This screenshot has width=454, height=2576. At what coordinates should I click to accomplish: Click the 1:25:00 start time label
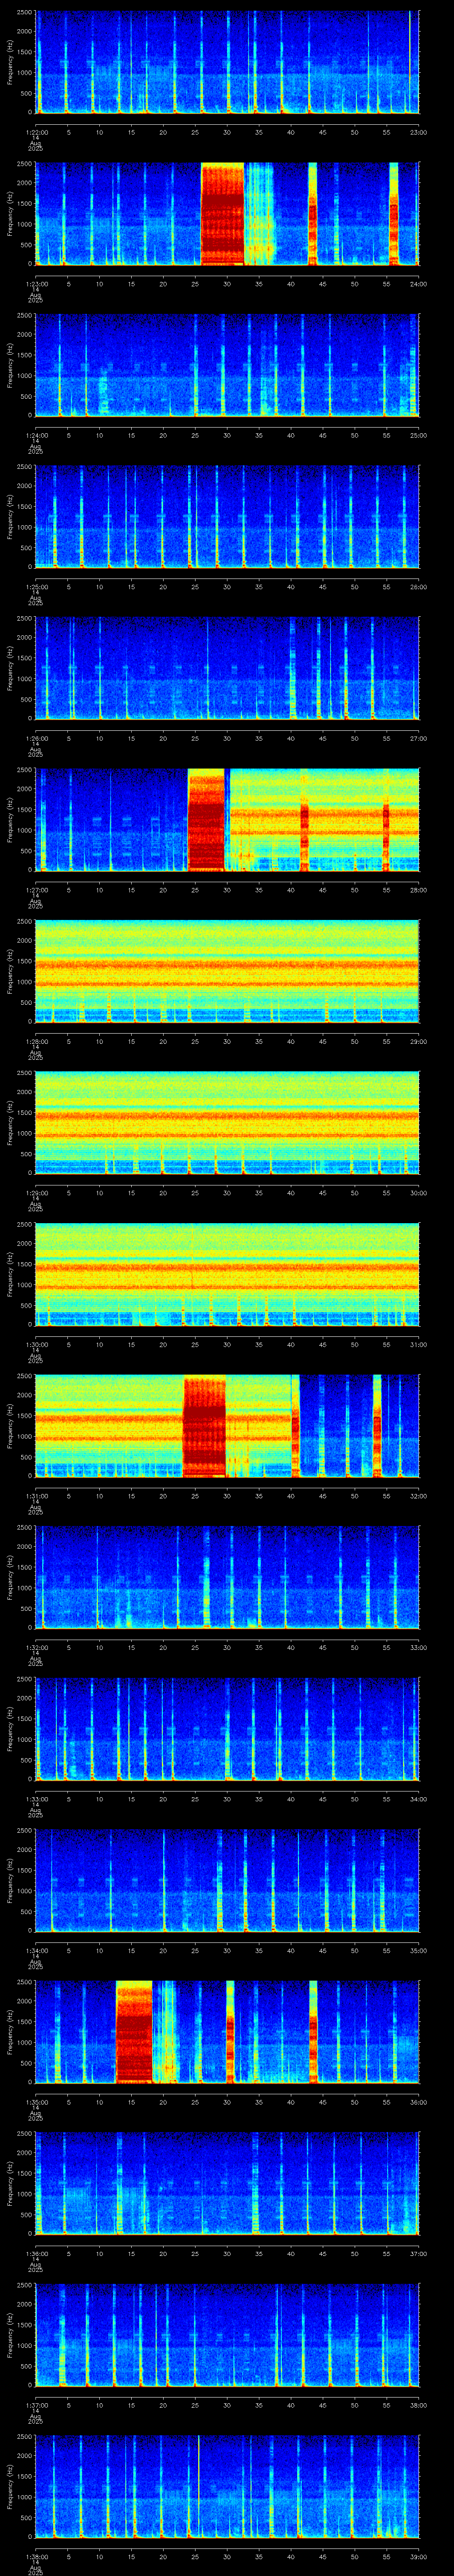(x=36, y=587)
